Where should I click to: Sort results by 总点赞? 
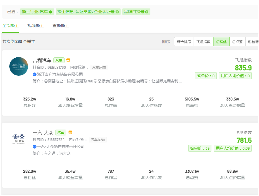click(237, 42)
